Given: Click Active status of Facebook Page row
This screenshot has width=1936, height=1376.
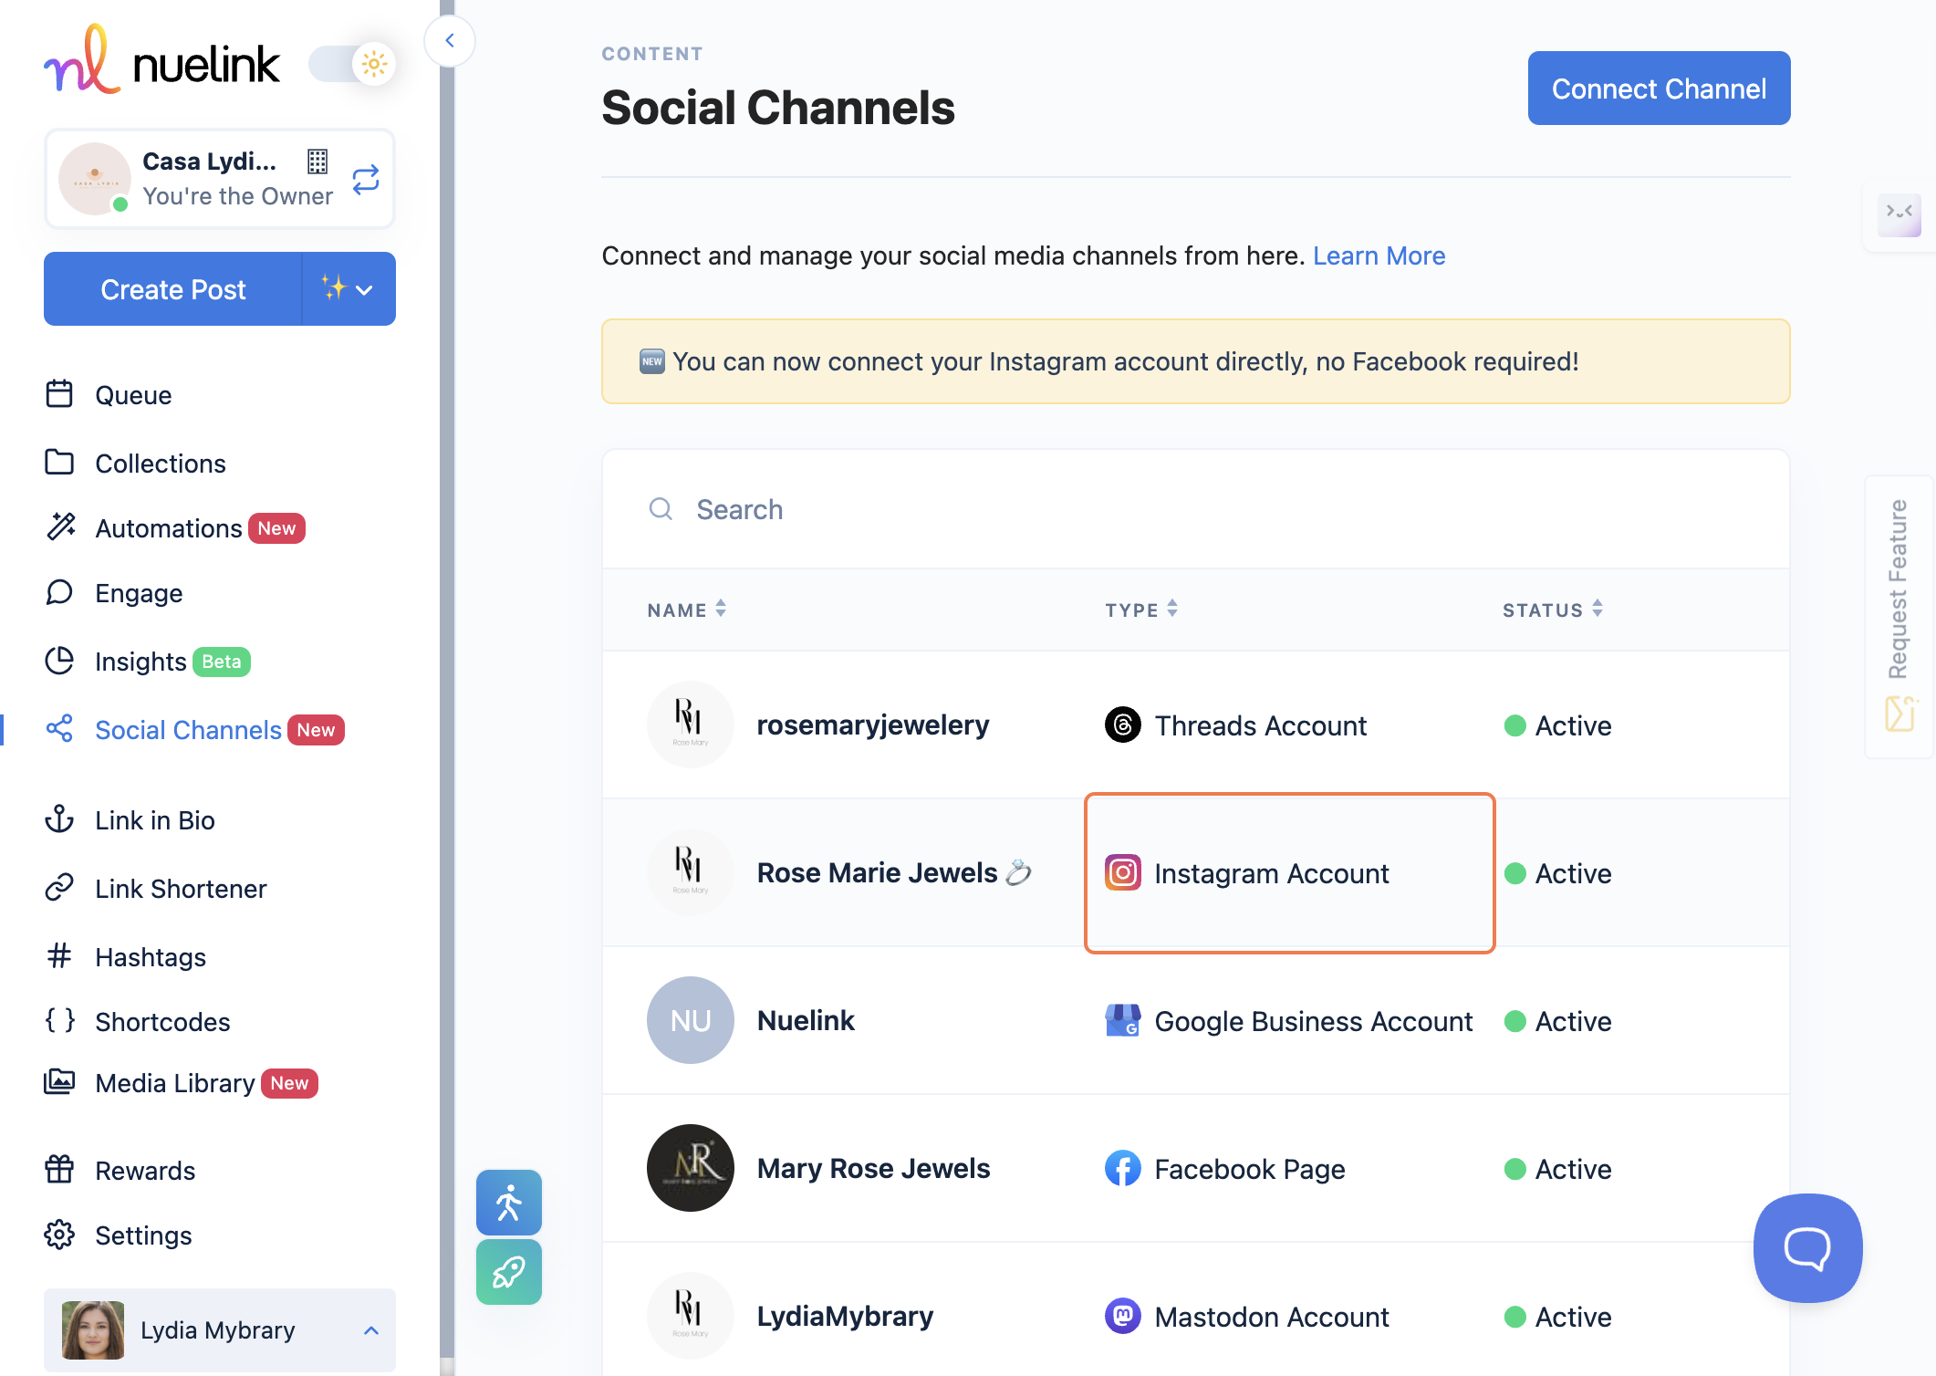Looking at the screenshot, I should coord(1557,1169).
